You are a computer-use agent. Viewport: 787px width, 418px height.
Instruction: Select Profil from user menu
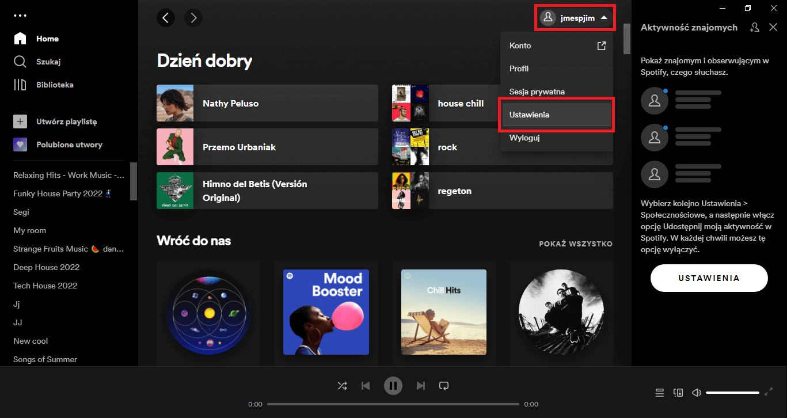[x=557, y=69]
